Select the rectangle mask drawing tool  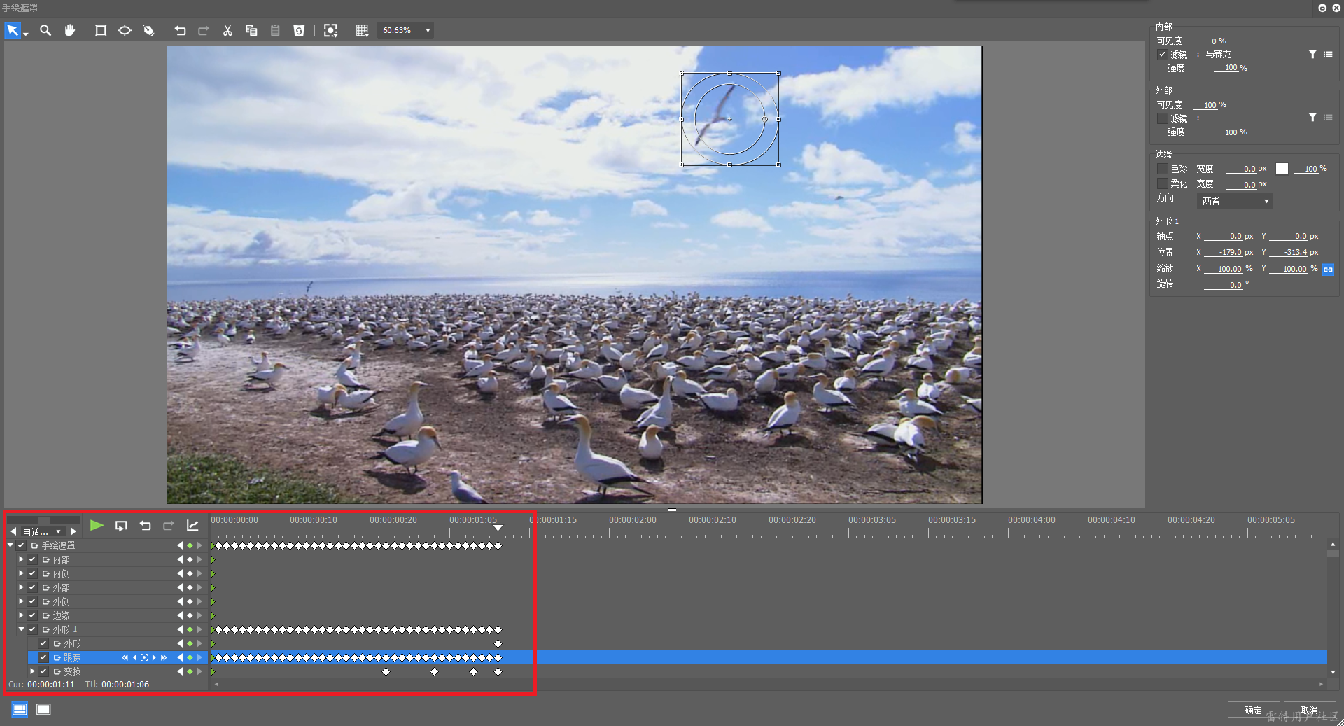101,30
